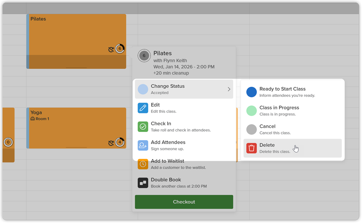
Task: Open the Add Attendees sign up entry
Action: click(184, 145)
